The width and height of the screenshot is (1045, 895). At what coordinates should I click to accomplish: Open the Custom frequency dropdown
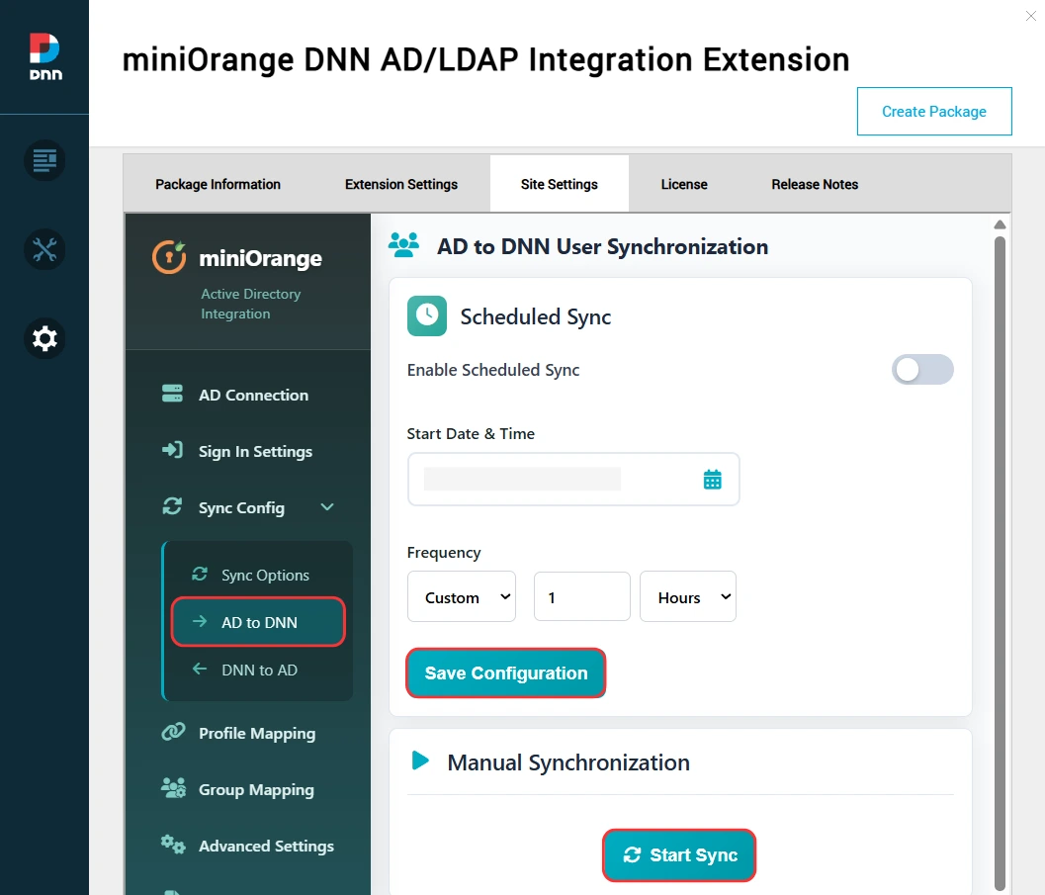point(462,596)
